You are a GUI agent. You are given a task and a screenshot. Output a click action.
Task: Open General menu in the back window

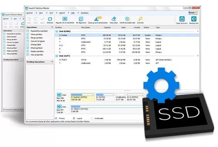point(6,19)
